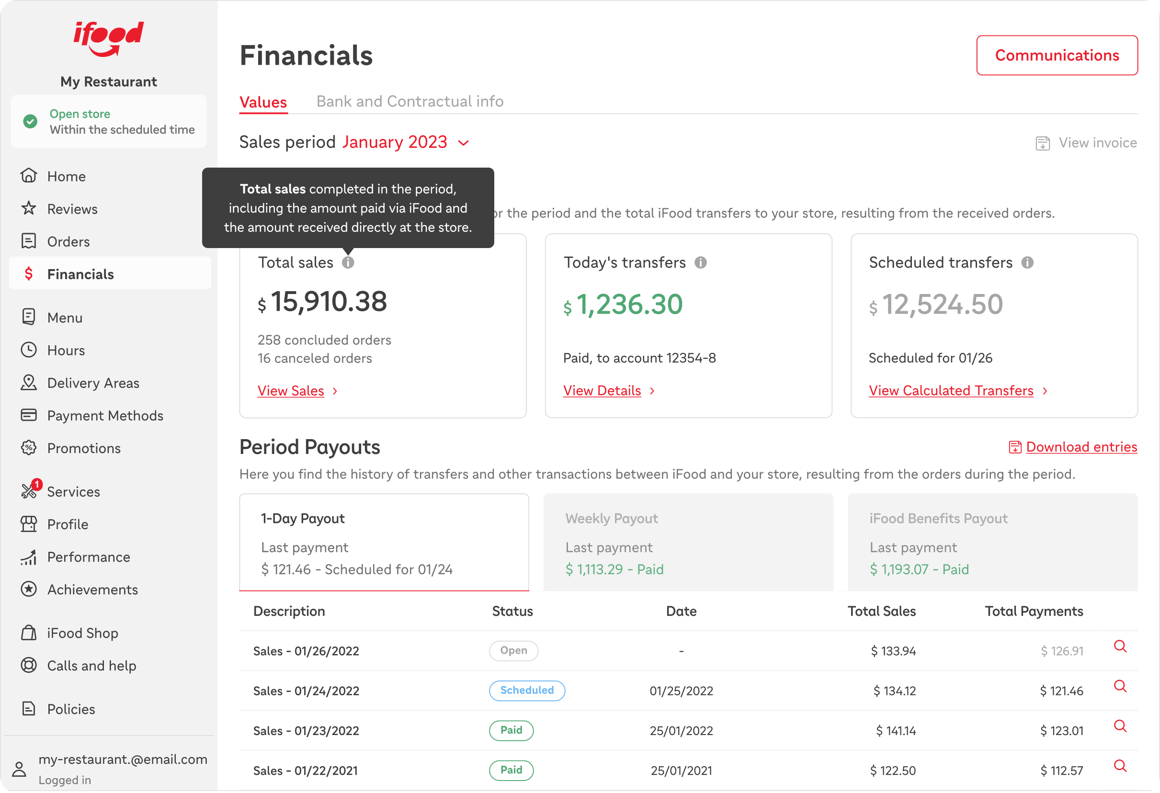Select iFood Benefits Payout tab

coord(992,543)
